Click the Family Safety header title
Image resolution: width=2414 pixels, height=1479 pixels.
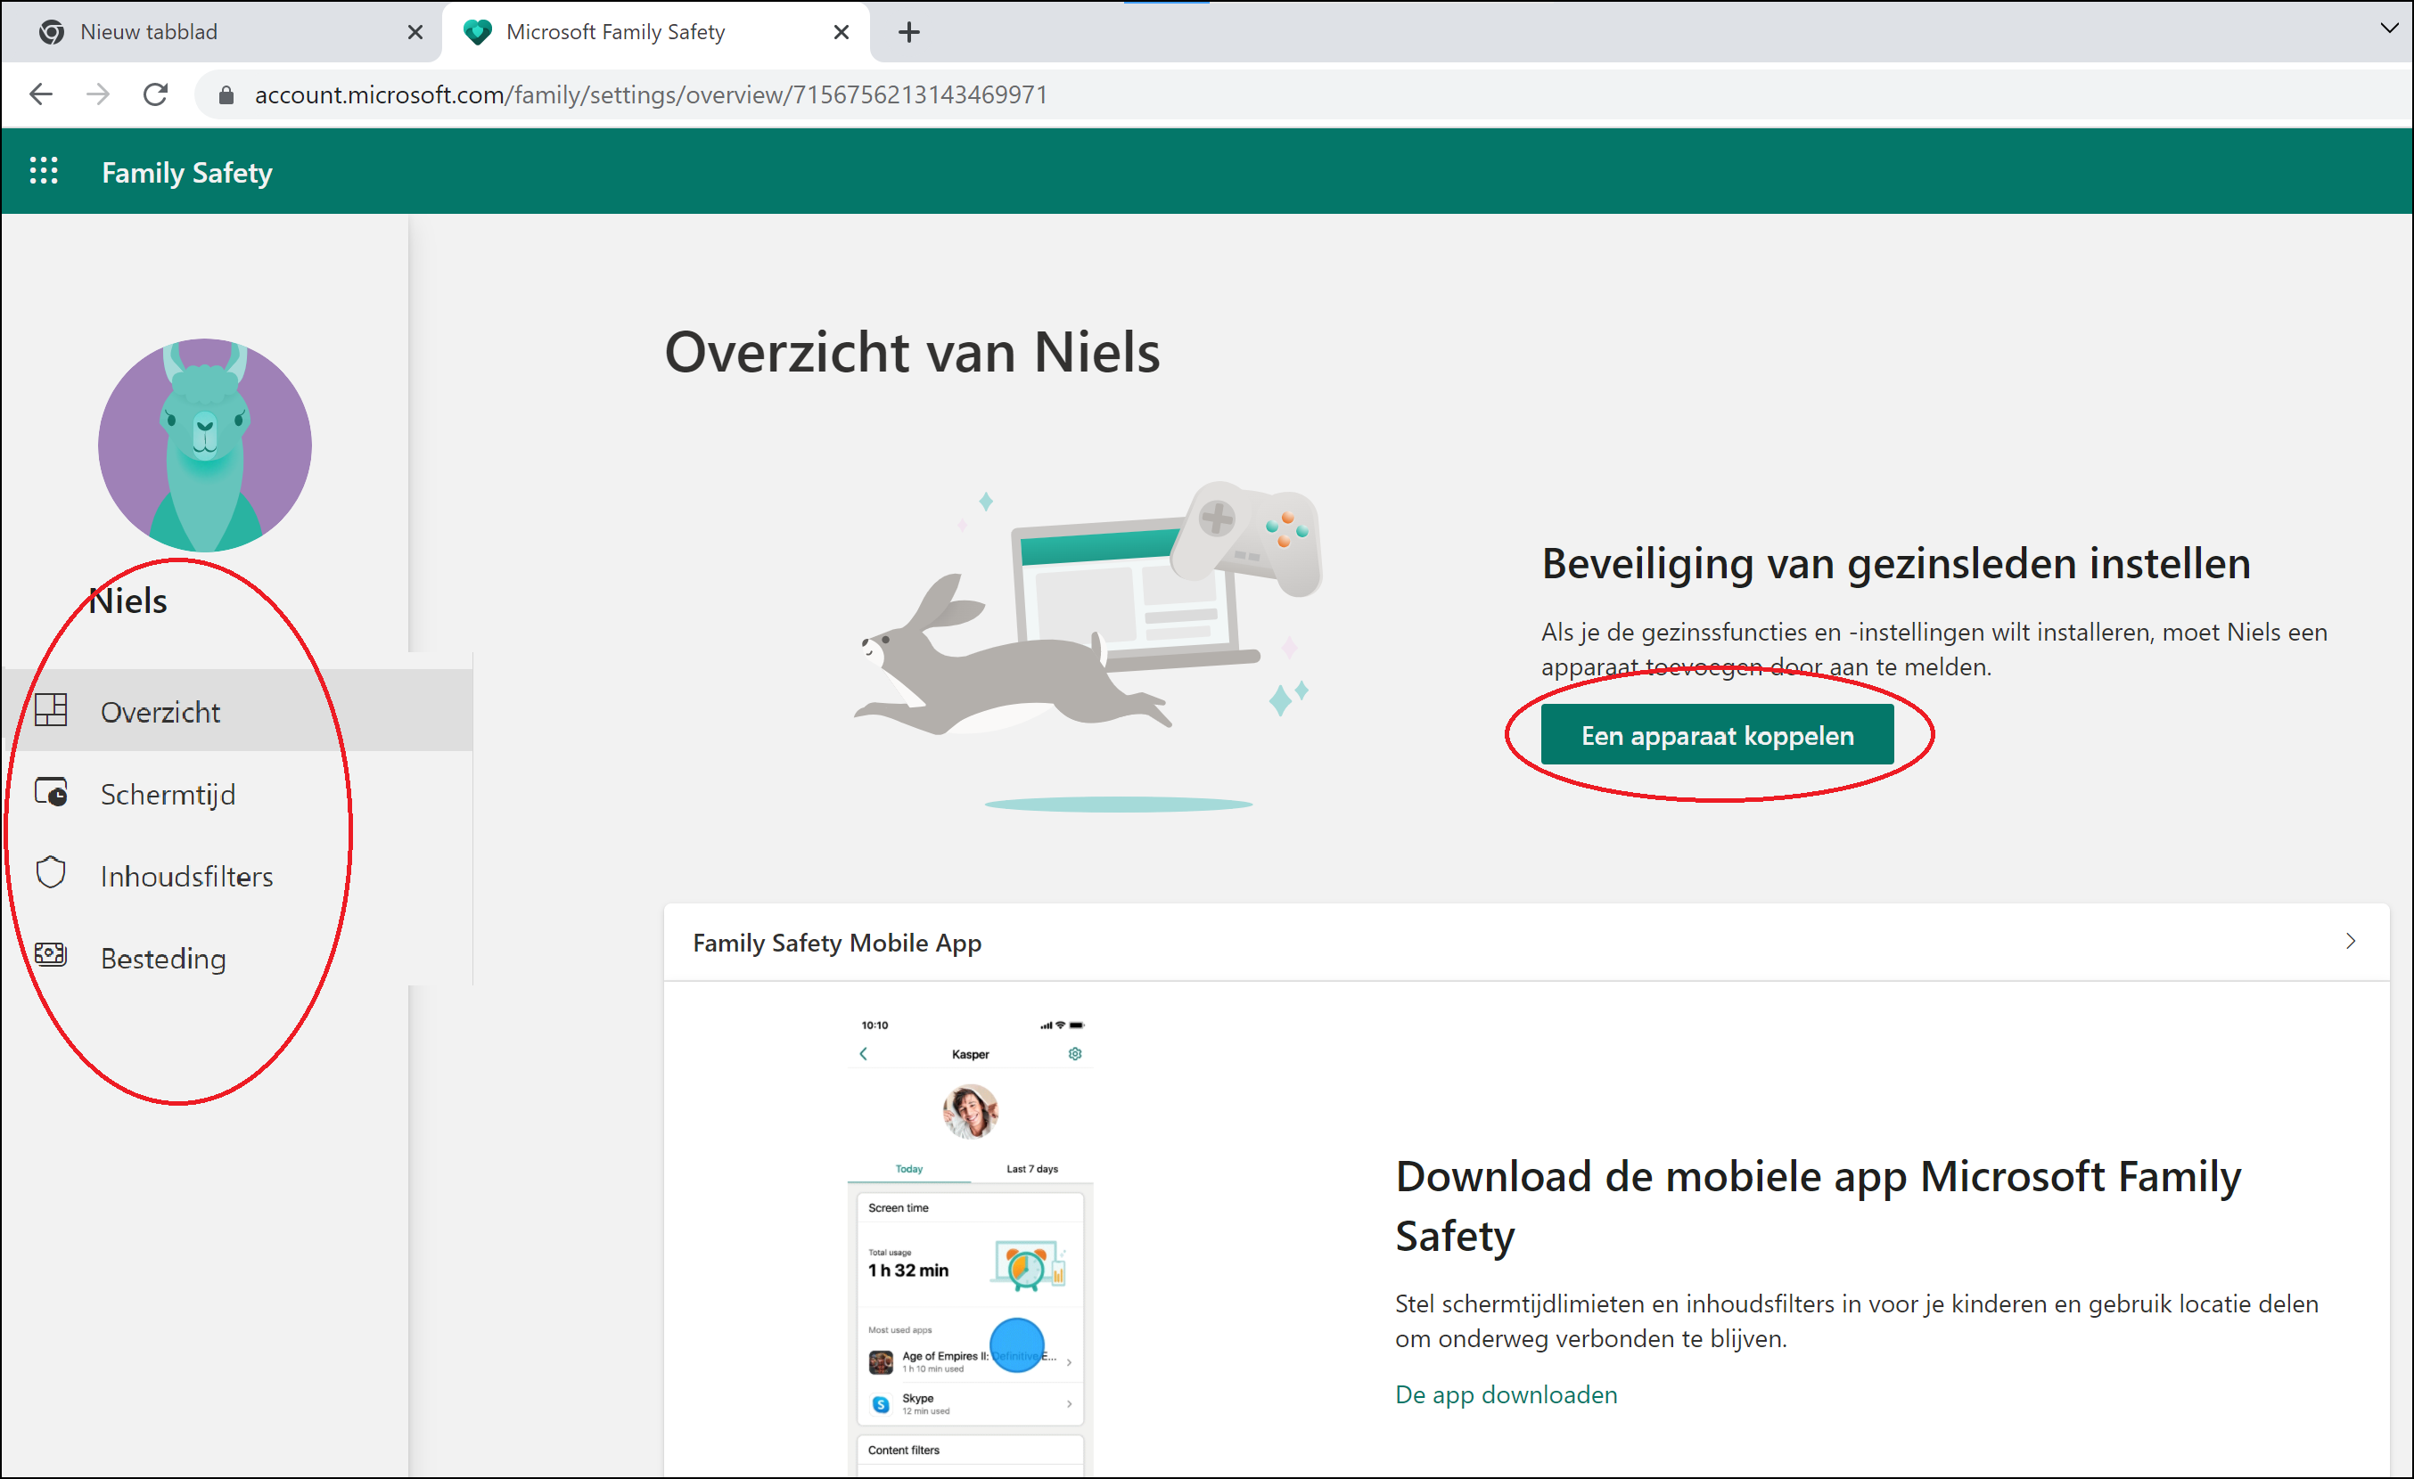pyautogui.click(x=187, y=172)
